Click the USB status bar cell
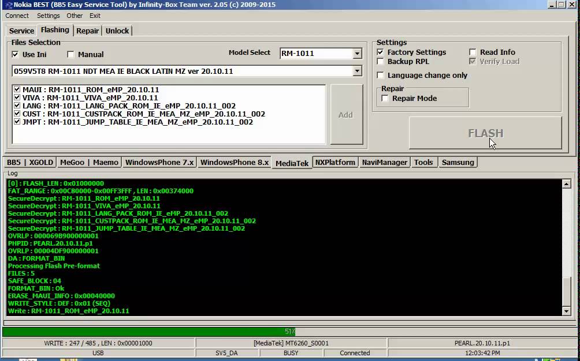The width and height of the screenshot is (580, 361). [98, 353]
